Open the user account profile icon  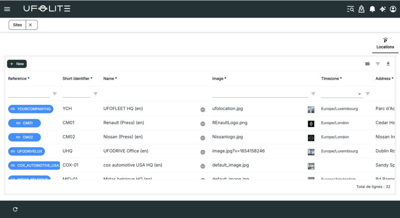(393, 9)
